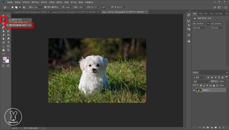
Task: Select the Zoom magnifier tool
Action: (8, 50)
